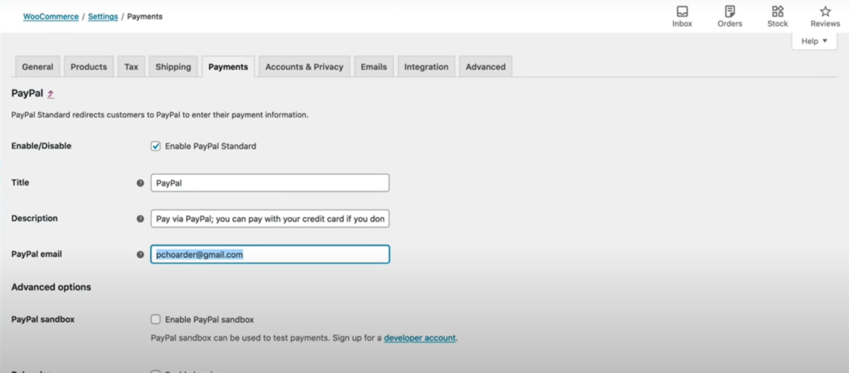The height and width of the screenshot is (373, 849).
Task: Click the help tooltip icon for PayPal email
Action: coord(140,254)
